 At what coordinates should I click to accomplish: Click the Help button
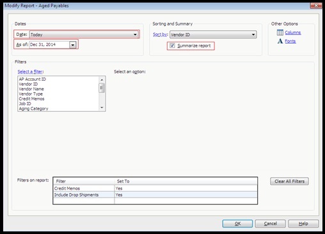coord(303,224)
